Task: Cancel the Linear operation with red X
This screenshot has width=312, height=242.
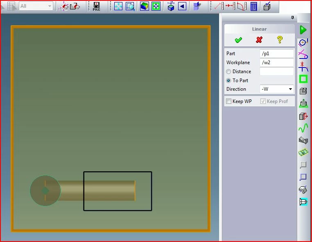Action: click(x=259, y=40)
